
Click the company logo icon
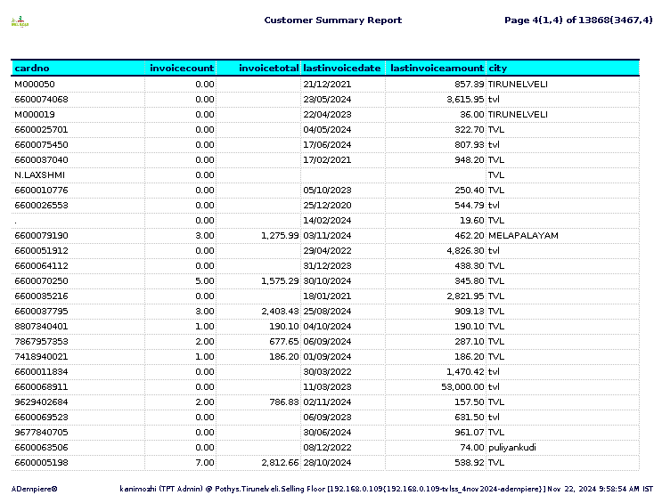pyautogui.click(x=20, y=21)
